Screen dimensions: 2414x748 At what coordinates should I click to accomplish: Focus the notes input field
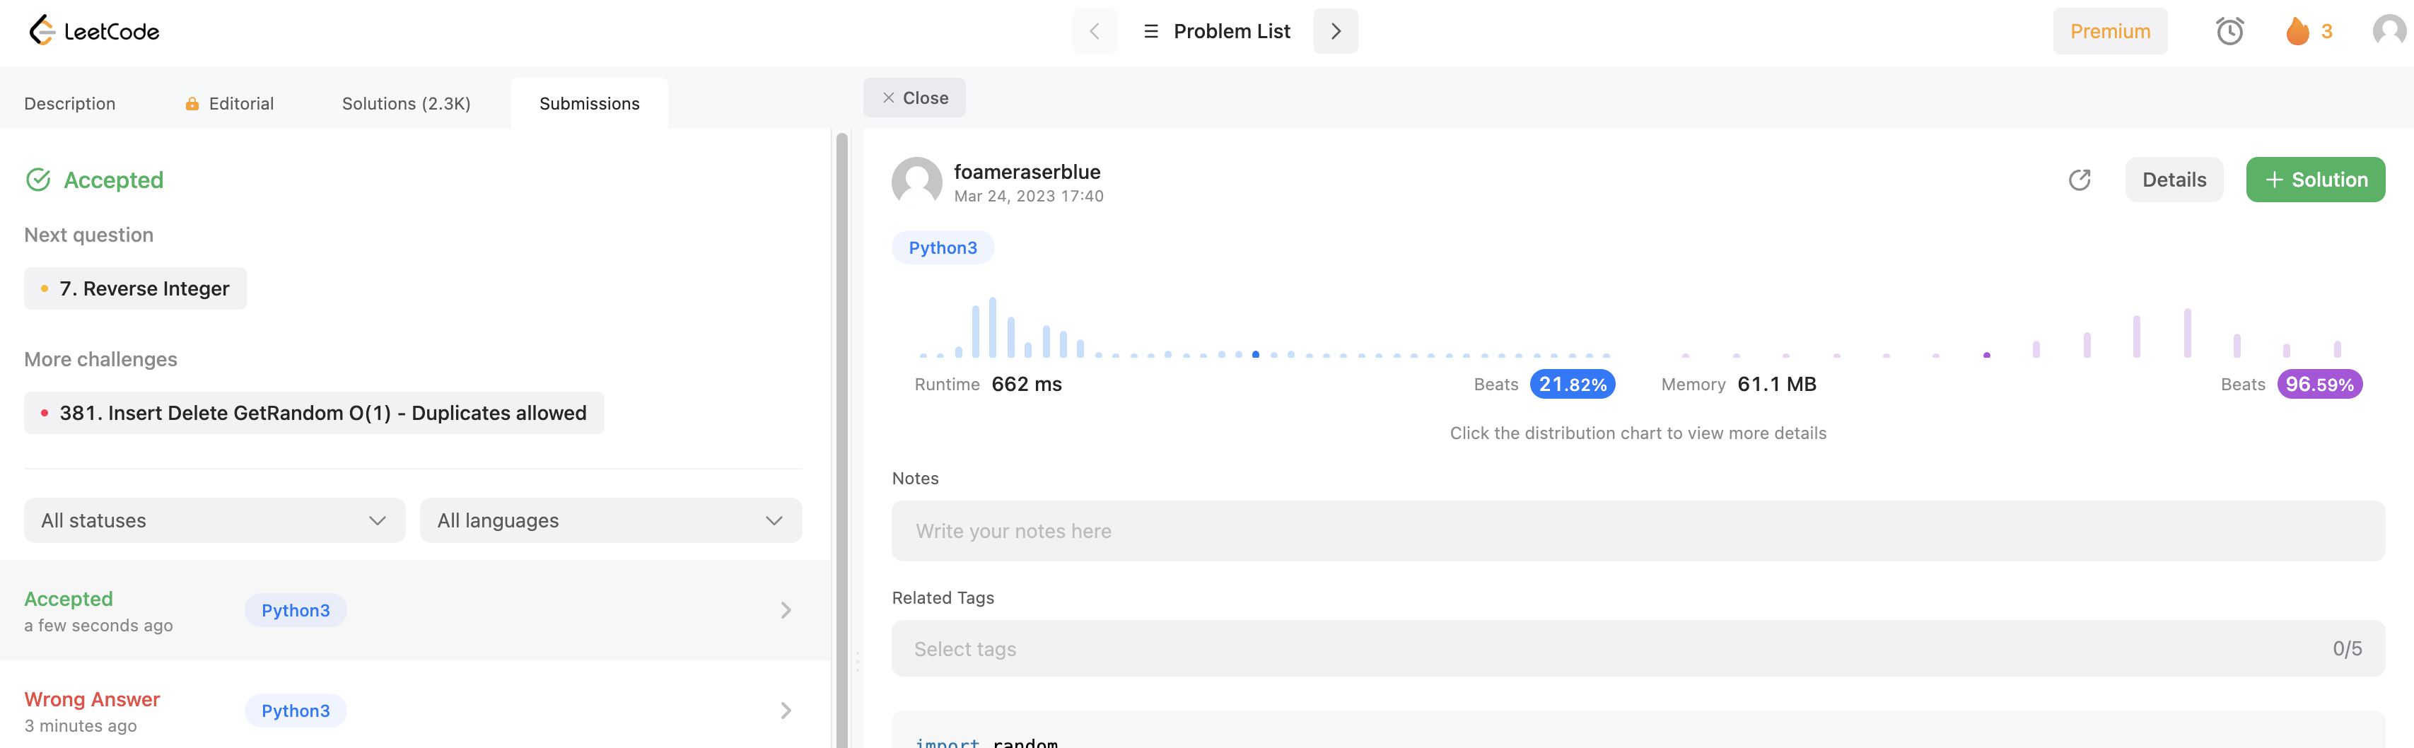pyautogui.click(x=1638, y=532)
